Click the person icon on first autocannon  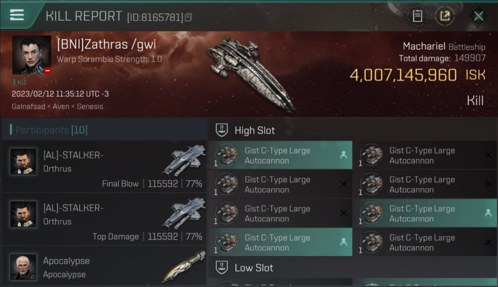pyautogui.click(x=343, y=155)
